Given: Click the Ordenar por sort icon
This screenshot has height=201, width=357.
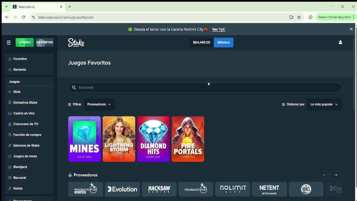Looking at the screenshot, I should coord(283,104).
